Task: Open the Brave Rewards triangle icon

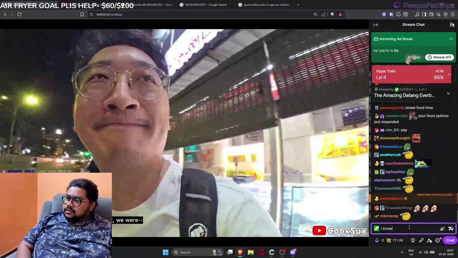Action: [340, 14]
